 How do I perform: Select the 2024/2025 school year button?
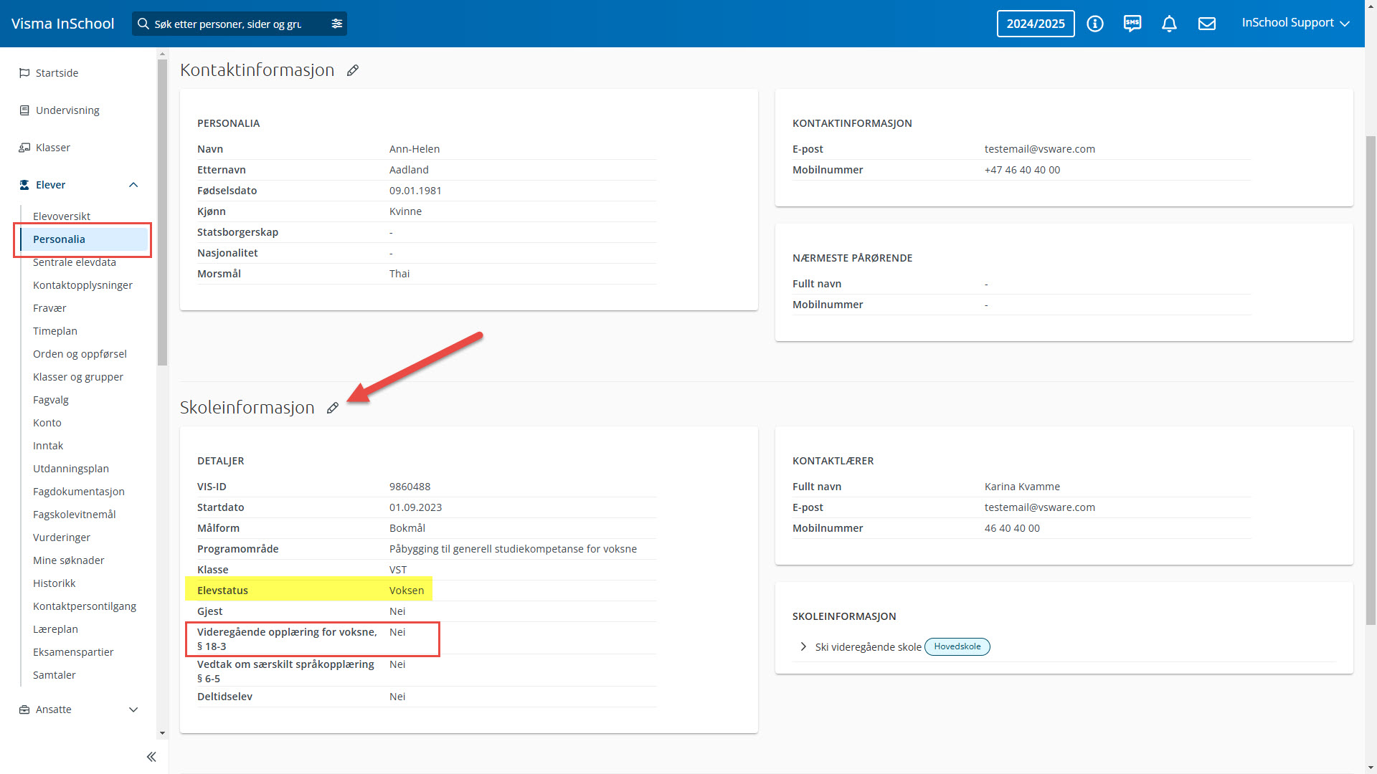(1035, 24)
